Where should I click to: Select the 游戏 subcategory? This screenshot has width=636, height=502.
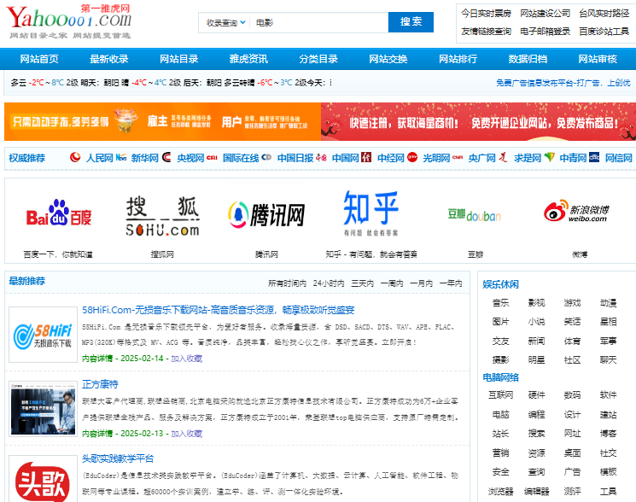click(572, 303)
